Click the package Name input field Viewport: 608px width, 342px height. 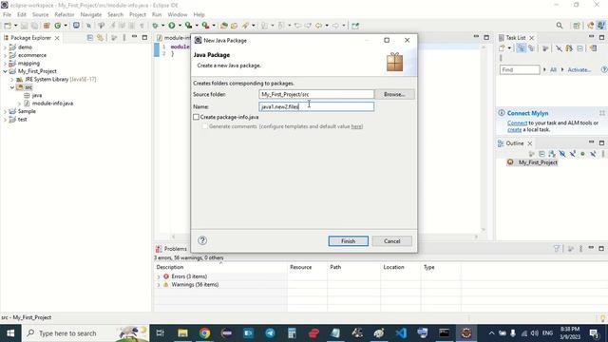click(316, 106)
